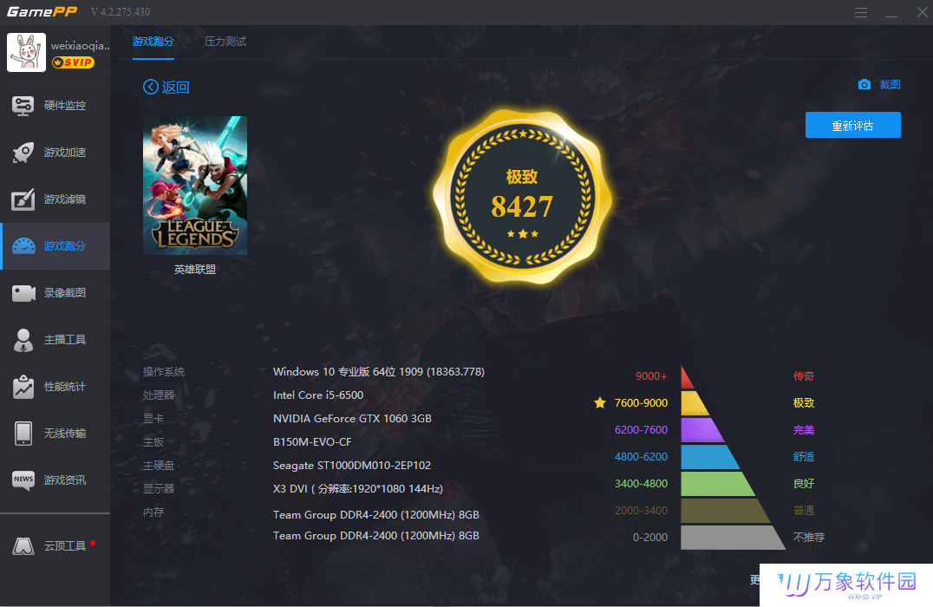Open the 主播工具 streamer icon
Viewport: 933px width, 607px height.
[23, 340]
